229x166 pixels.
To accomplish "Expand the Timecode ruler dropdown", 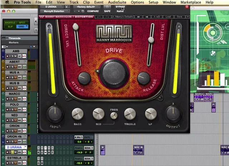I will point(7,38).
